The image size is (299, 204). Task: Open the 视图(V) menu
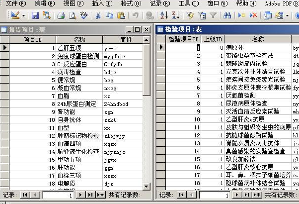pos(74,3)
